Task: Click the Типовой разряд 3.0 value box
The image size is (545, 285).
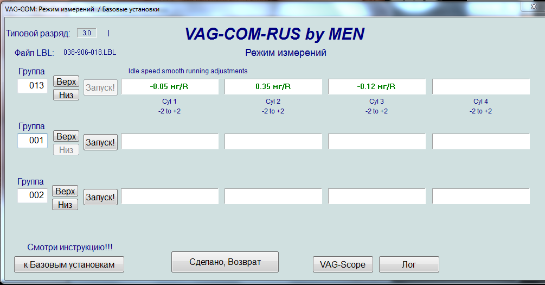Action: click(x=86, y=33)
